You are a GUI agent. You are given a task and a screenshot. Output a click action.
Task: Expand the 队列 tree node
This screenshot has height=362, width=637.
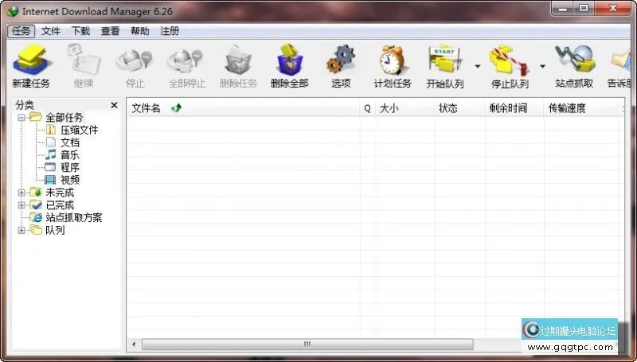click(x=21, y=231)
